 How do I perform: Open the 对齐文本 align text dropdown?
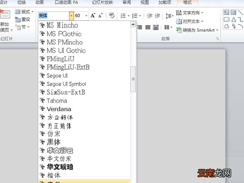click(x=190, y=21)
